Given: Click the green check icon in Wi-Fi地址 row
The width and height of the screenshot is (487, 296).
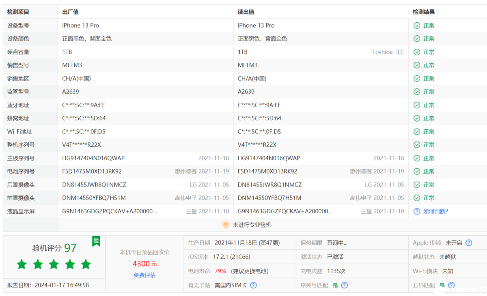Looking at the screenshot, I should 417,132.
